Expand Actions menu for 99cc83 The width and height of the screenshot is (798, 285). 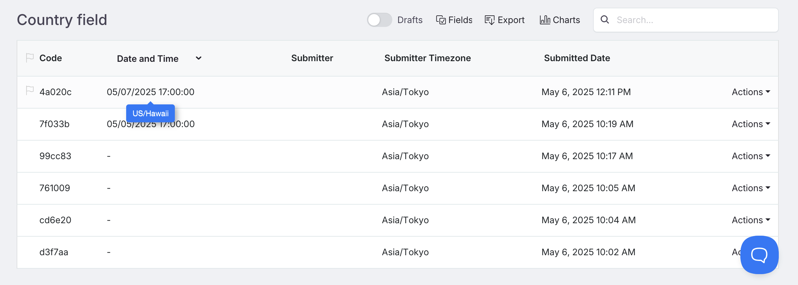[x=751, y=156]
